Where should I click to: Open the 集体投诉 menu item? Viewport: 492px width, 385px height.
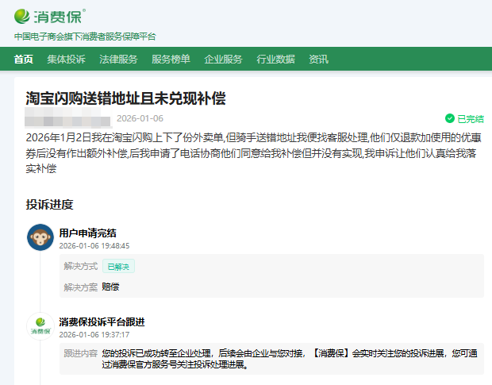(x=66, y=59)
